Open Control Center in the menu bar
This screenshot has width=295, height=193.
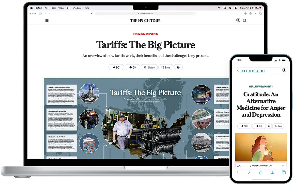pos(236,8)
